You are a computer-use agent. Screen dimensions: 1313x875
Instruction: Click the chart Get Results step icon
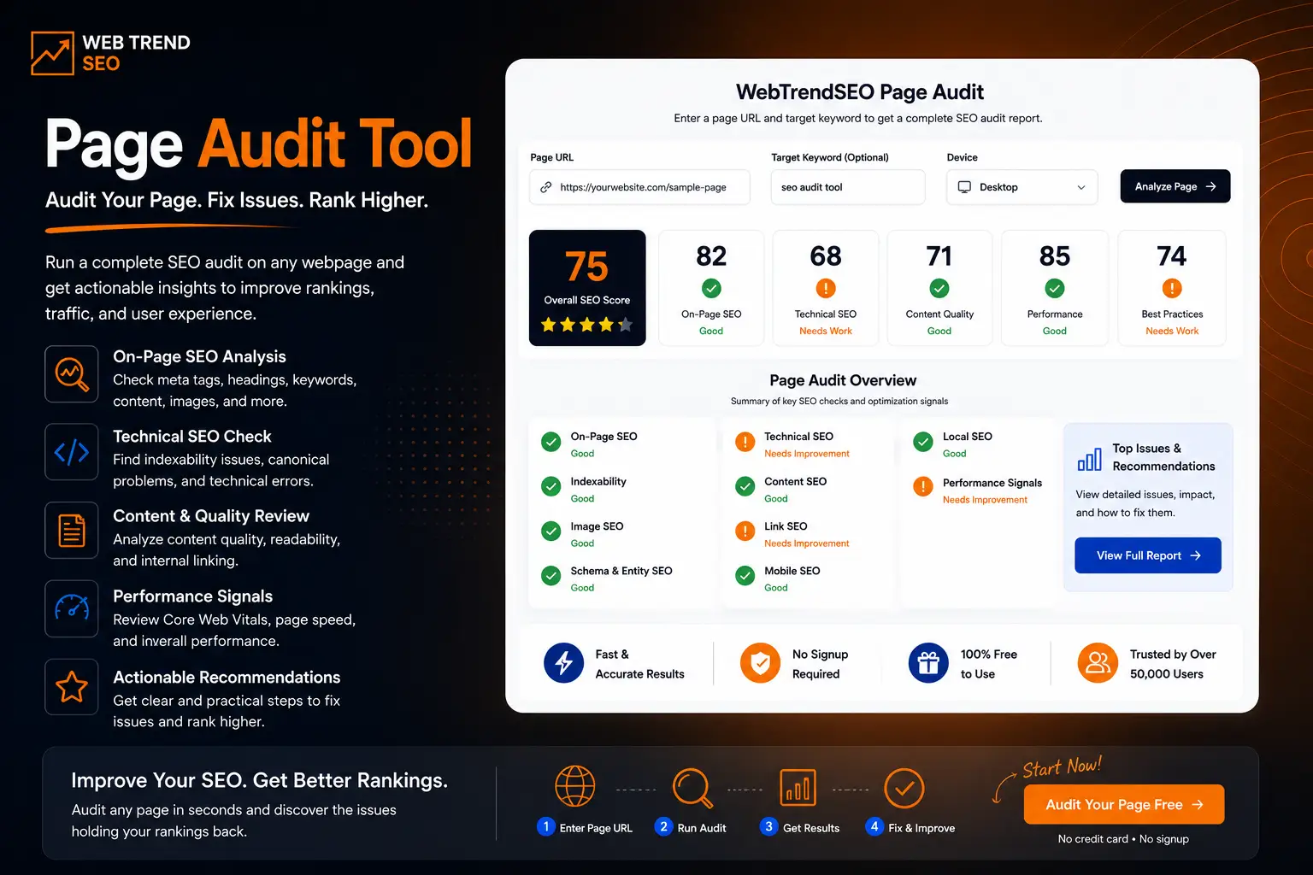(798, 787)
